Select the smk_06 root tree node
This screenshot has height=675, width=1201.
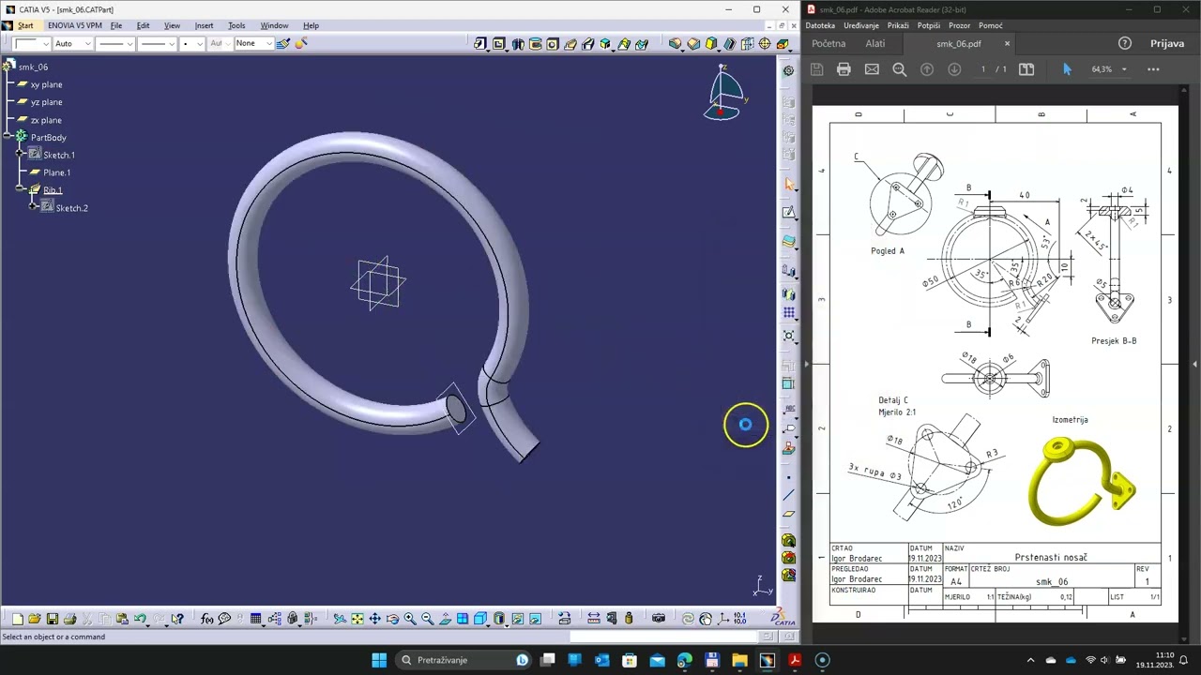coord(33,67)
